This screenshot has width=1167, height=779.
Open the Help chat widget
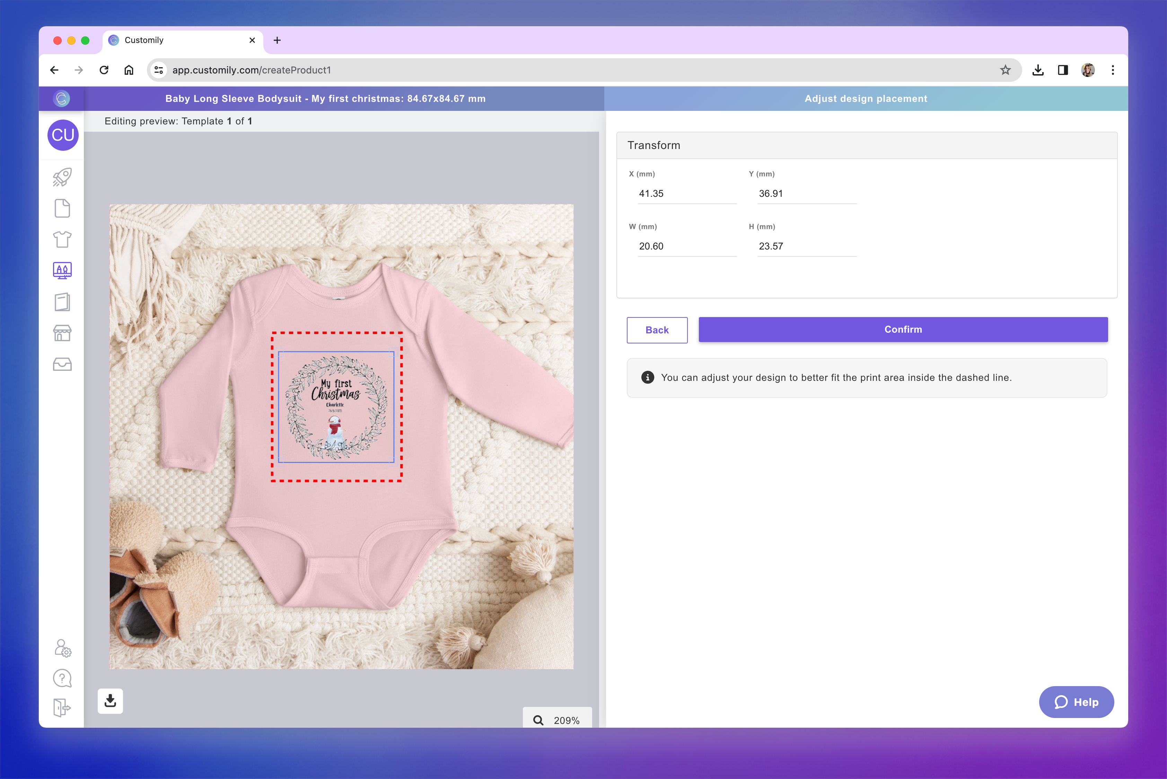point(1076,702)
